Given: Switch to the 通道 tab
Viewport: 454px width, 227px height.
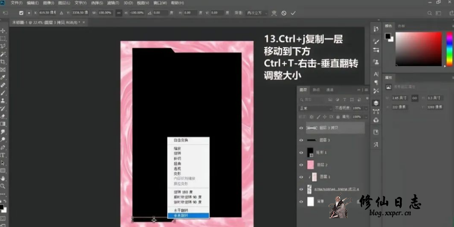Looking at the screenshot, I should coord(330,90).
